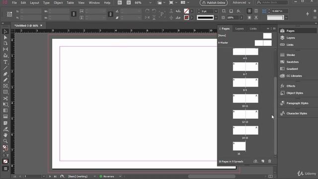Viewport: 318px width, 179px height.
Task: Click the Adobe Stock search field
Action: (x=272, y=2)
